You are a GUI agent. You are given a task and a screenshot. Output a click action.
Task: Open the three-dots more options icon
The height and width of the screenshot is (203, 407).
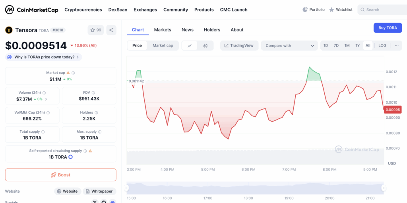[x=396, y=46]
